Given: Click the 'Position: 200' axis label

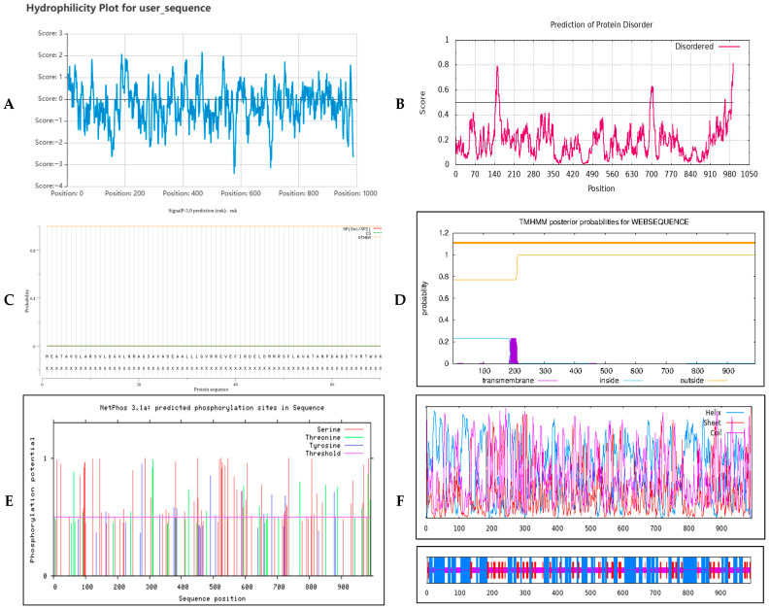Looking at the screenshot, I should coord(124,193).
